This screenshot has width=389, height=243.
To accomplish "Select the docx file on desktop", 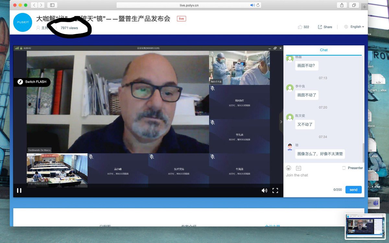I will click(x=371, y=119).
